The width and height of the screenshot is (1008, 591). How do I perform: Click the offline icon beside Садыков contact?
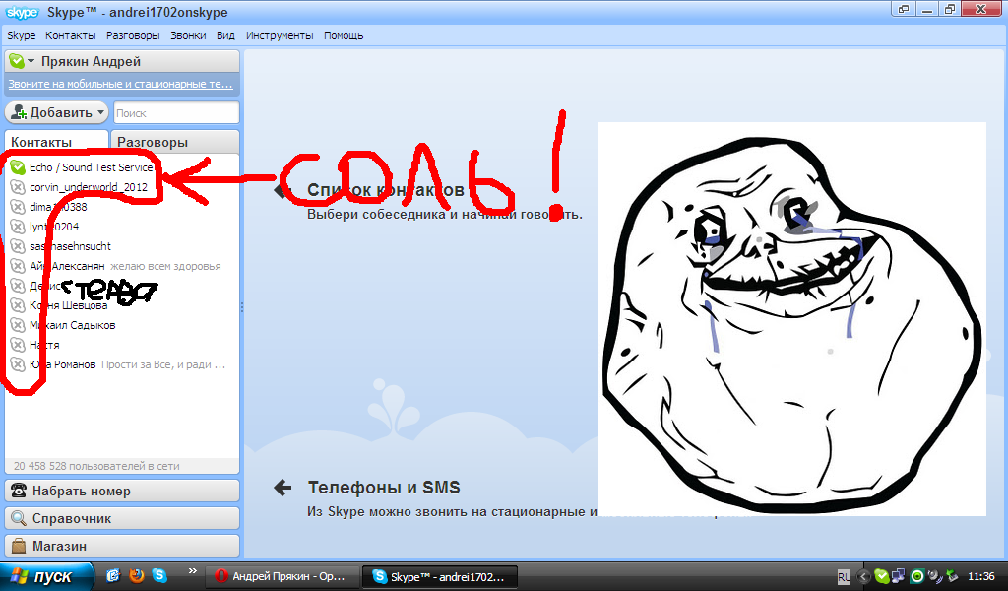18,325
